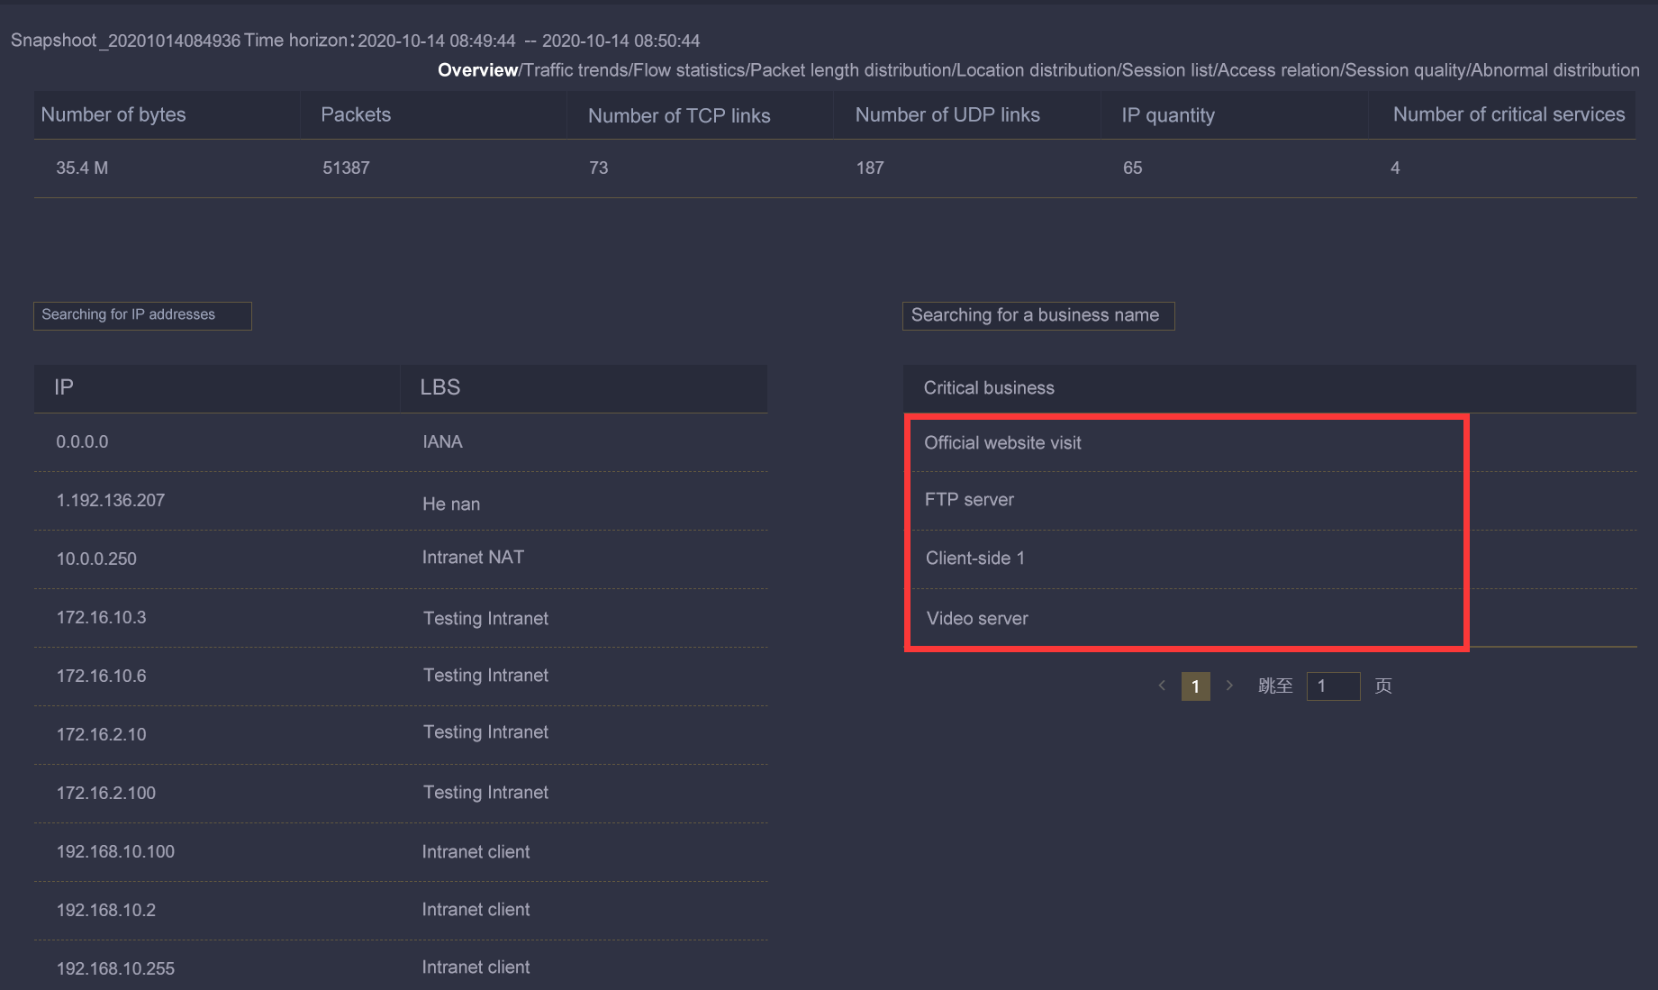Image resolution: width=1658 pixels, height=990 pixels.
Task: Focus the Searching for a business name field
Action: [1037, 315]
